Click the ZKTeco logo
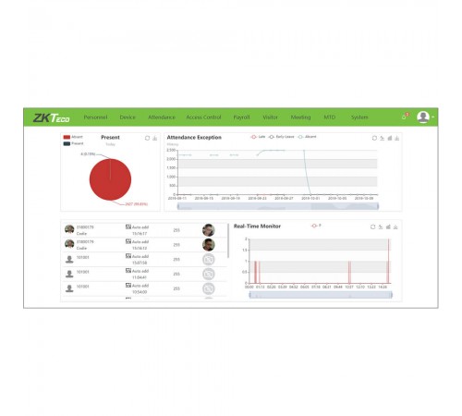This screenshot has height=416, width=462. click(52, 117)
